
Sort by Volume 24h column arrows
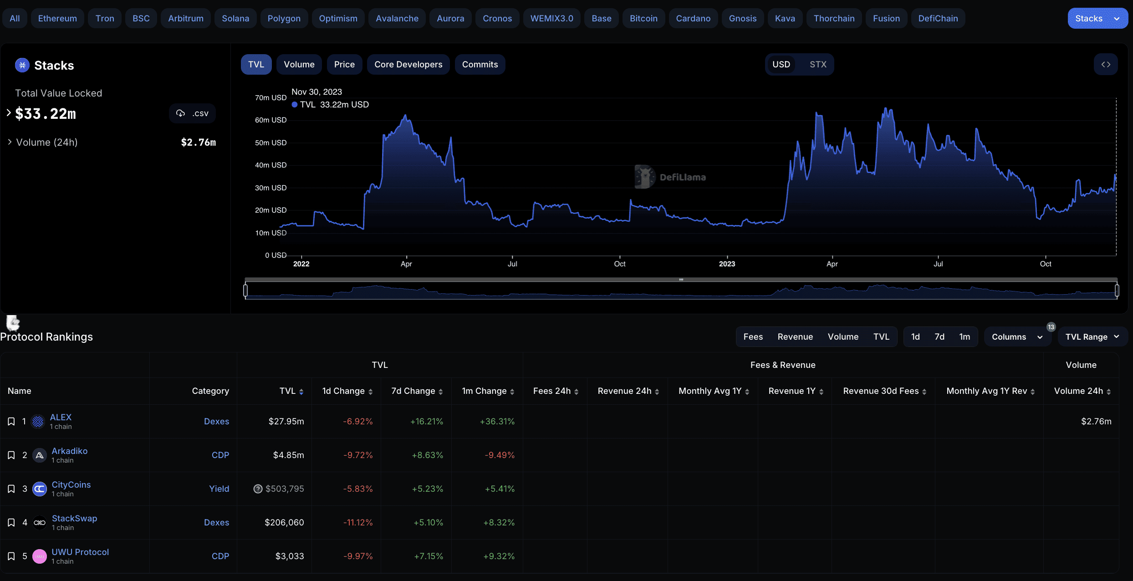[1108, 392]
